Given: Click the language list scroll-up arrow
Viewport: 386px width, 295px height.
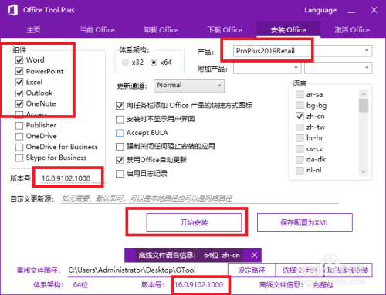Looking at the screenshot, I should [x=364, y=94].
